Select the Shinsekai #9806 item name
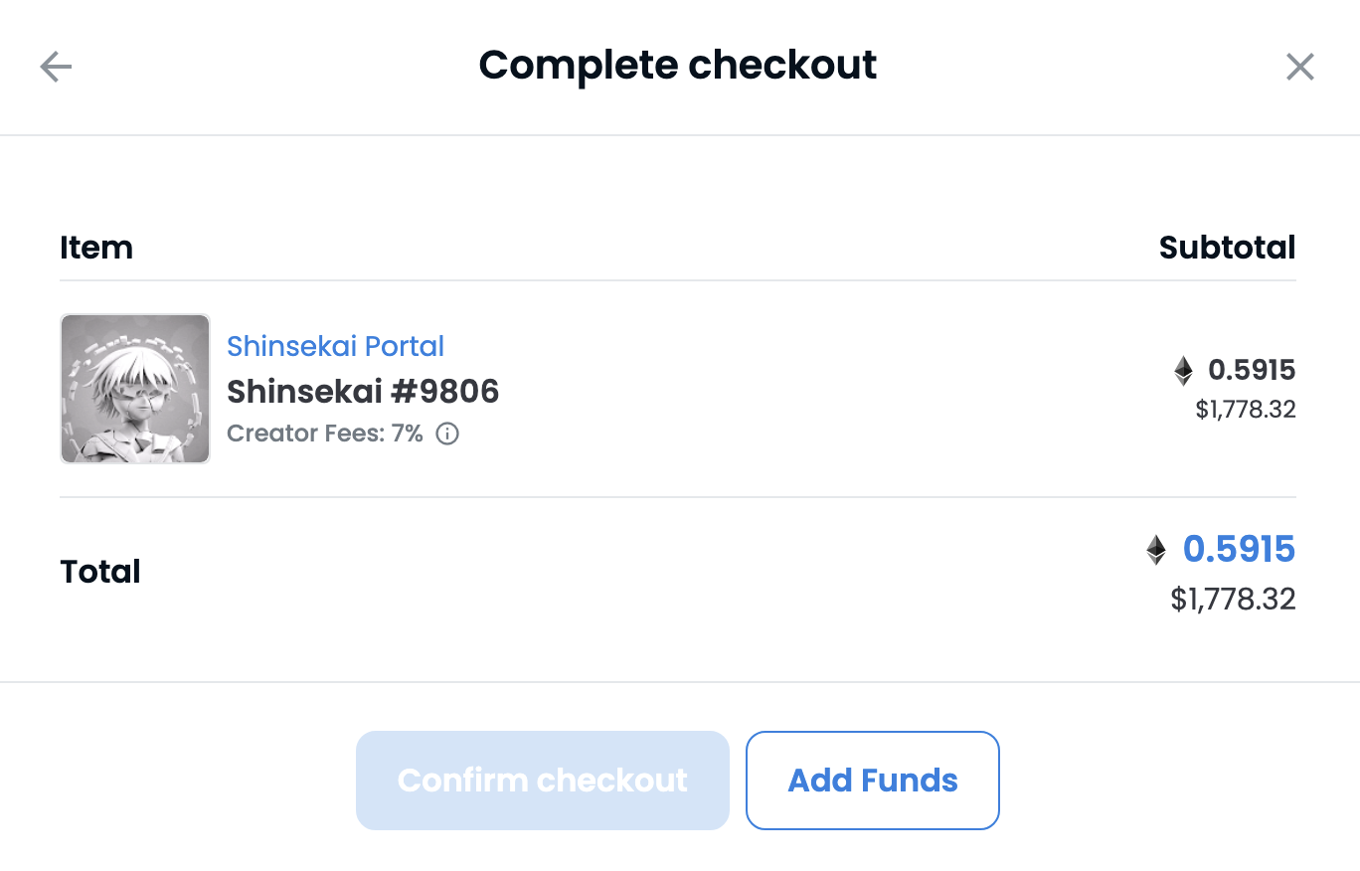Image resolution: width=1360 pixels, height=871 pixels. point(363,392)
